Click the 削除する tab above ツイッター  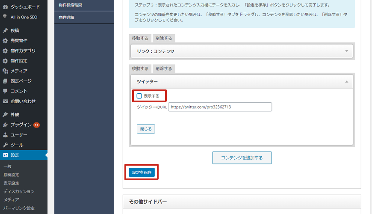[164, 68]
